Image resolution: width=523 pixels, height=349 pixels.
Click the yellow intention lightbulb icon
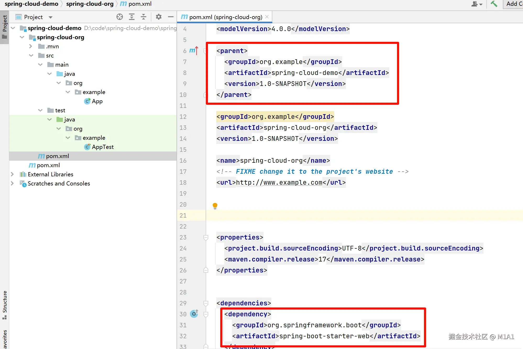coord(215,206)
